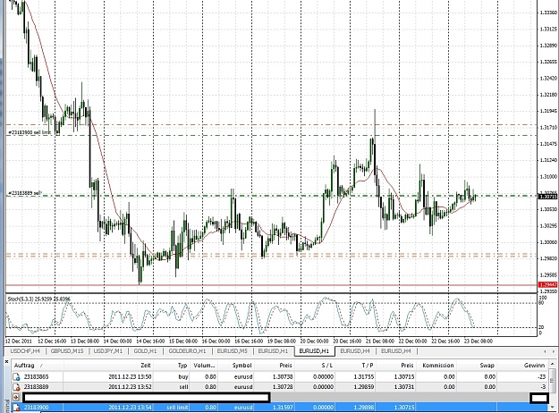Click the '#23183900 sell limit' chart label
The height and width of the screenshot is (413, 559).
[x=30, y=132]
